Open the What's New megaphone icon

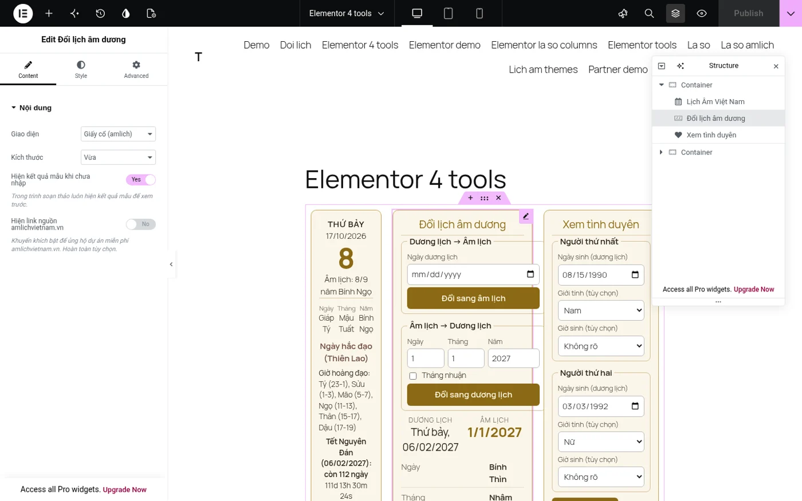coord(623,13)
